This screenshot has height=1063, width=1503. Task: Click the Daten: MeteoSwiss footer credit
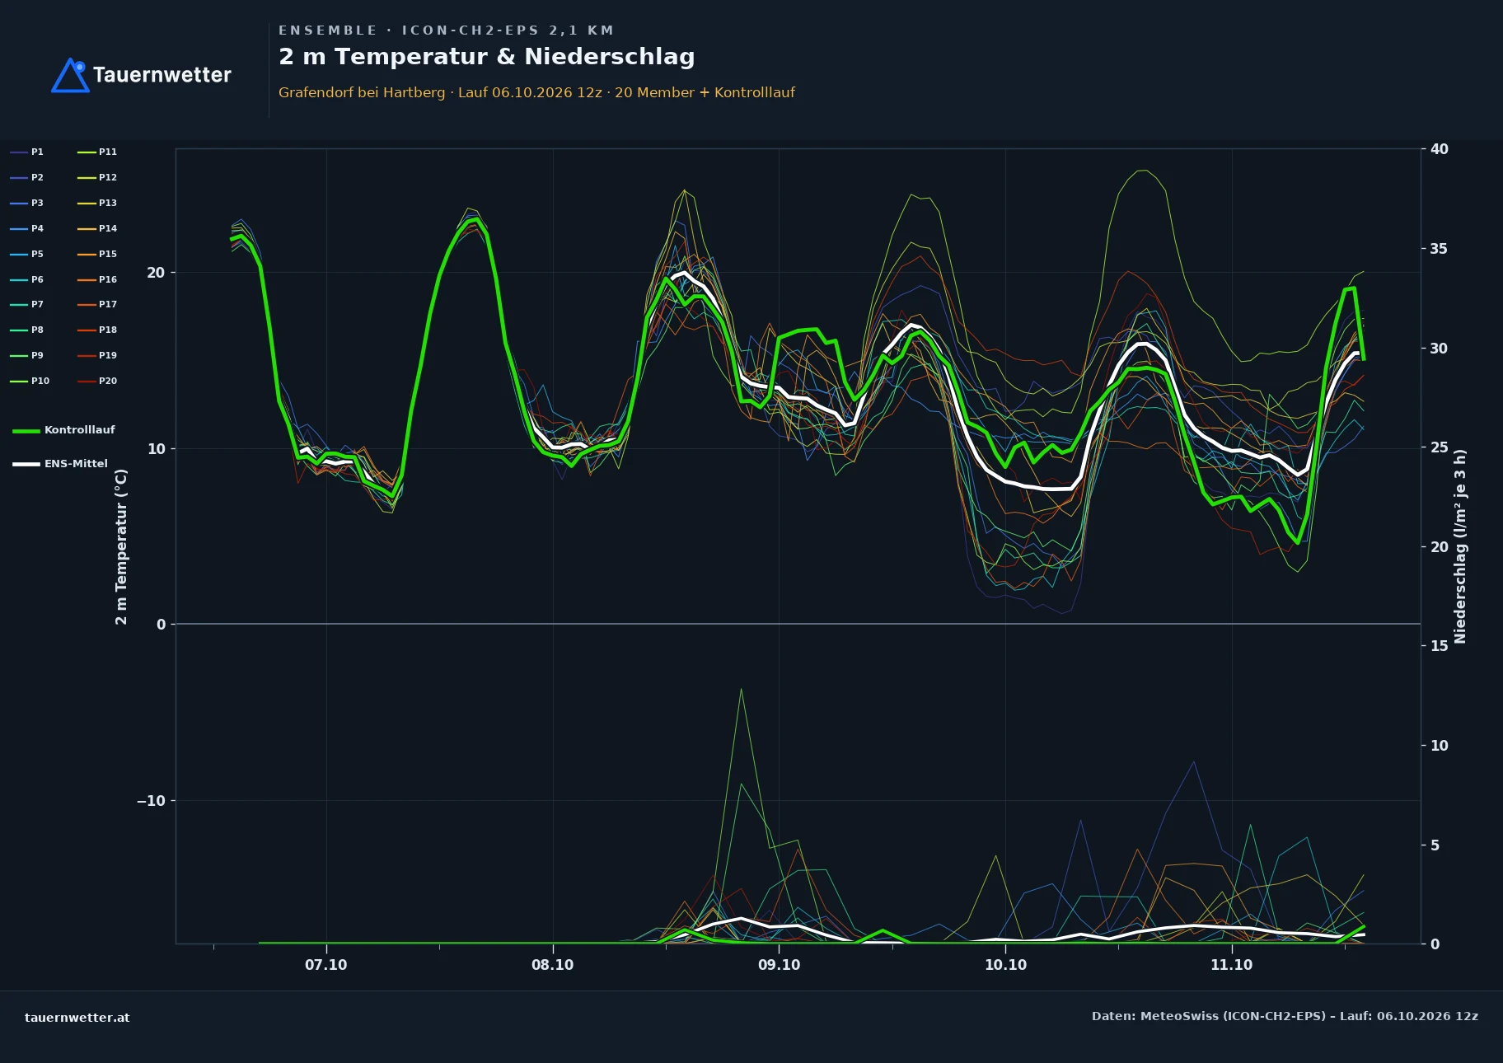click(1285, 1016)
